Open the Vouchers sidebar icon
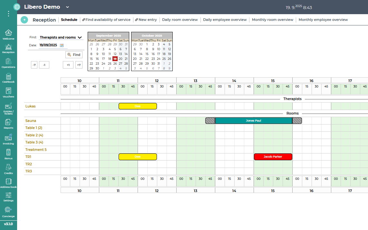Screen dimensions: 368x230 (x=8, y=93)
